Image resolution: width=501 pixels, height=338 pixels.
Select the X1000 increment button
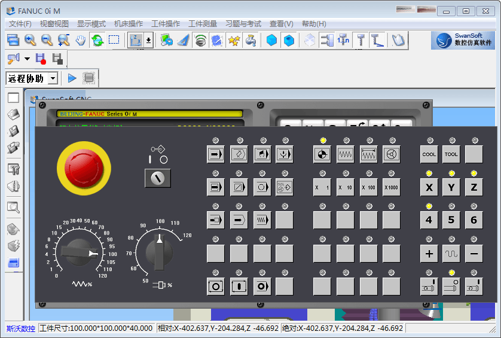click(x=392, y=187)
